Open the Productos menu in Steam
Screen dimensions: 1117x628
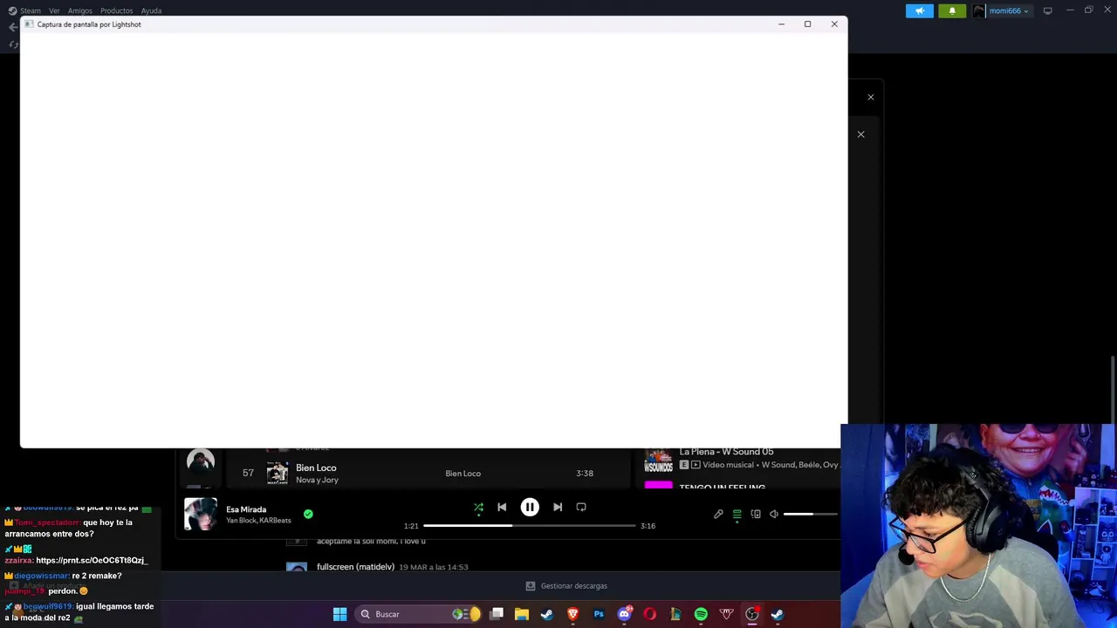116,10
